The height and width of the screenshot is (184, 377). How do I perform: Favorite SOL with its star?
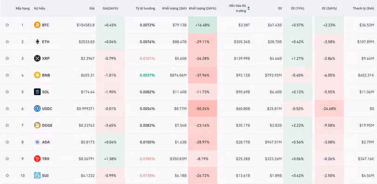pyautogui.click(x=7, y=92)
